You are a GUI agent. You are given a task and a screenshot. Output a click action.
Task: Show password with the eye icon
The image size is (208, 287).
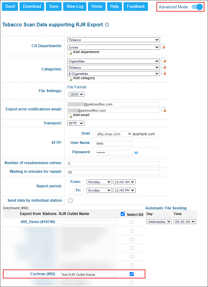tap(136, 153)
